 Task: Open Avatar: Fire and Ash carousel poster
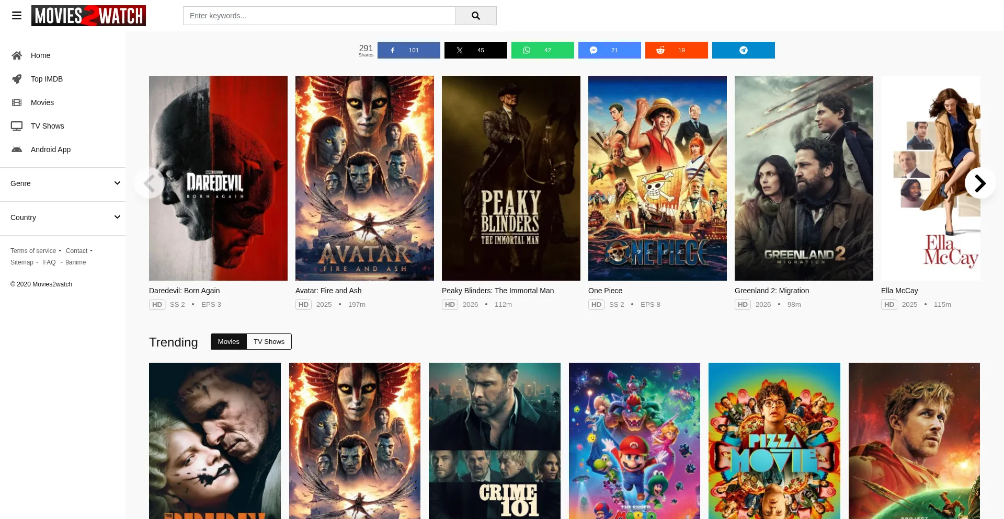364,178
